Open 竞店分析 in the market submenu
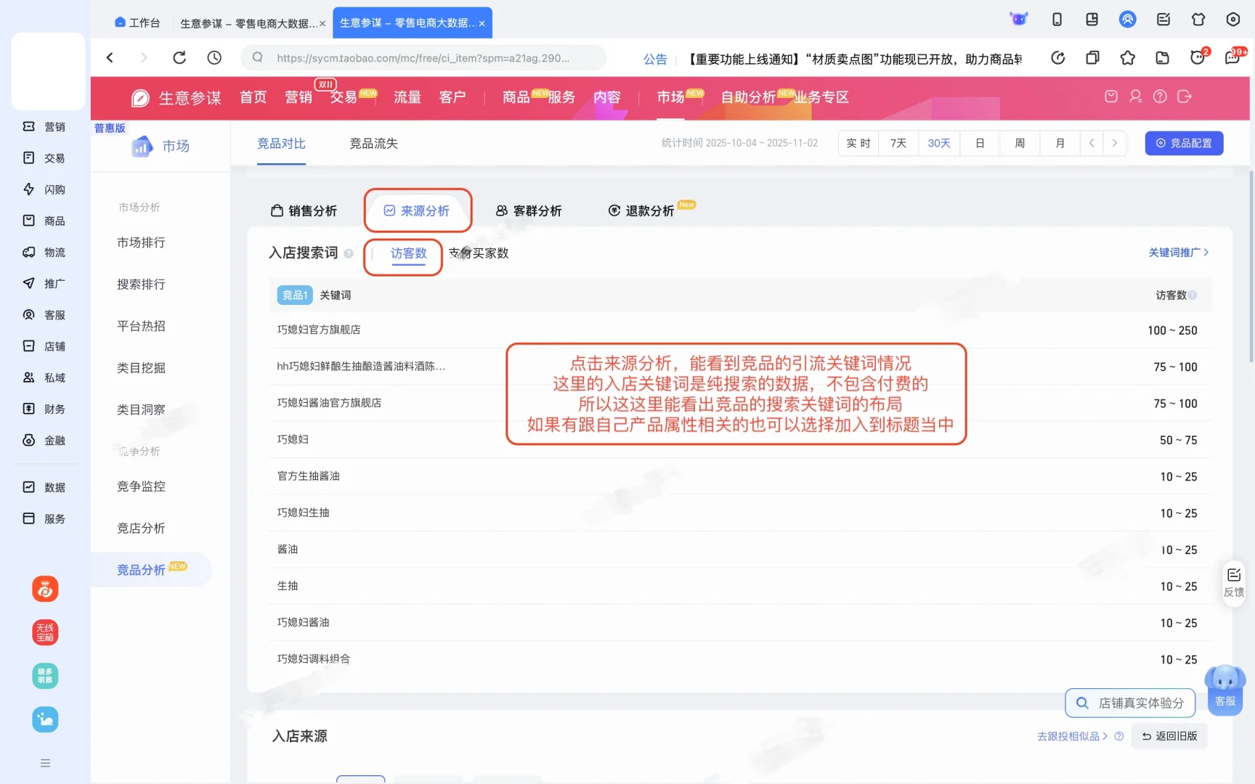 coord(141,528)
